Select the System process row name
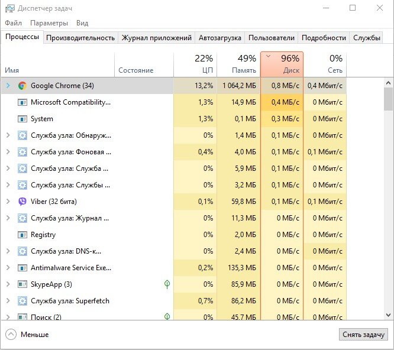Viewport: 394px width, 350px height. pos(42,119)
